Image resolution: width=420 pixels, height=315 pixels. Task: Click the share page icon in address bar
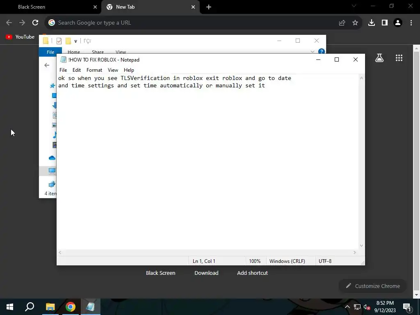point(342,23)
